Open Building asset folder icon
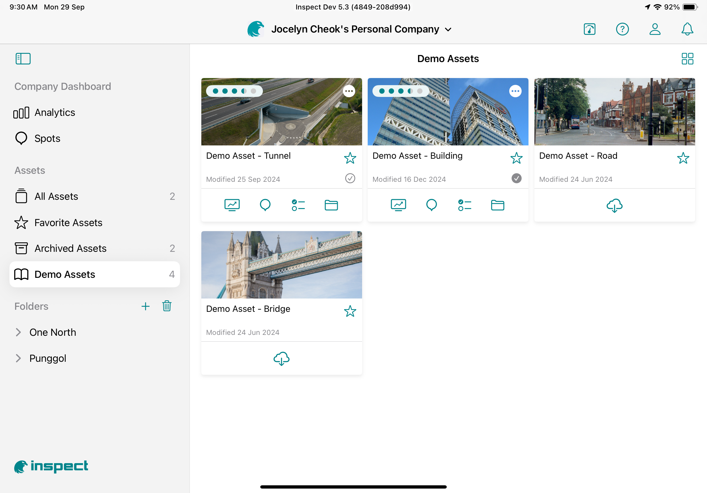This screenshot has height=493, width=707. (x=497, y=205)
